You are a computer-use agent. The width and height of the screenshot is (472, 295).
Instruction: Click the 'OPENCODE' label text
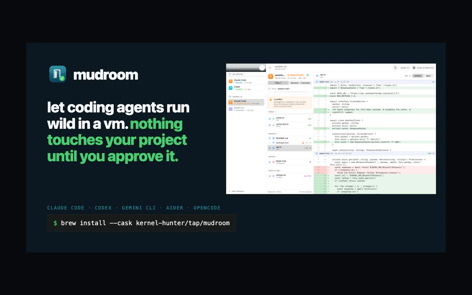click(207, 208)
